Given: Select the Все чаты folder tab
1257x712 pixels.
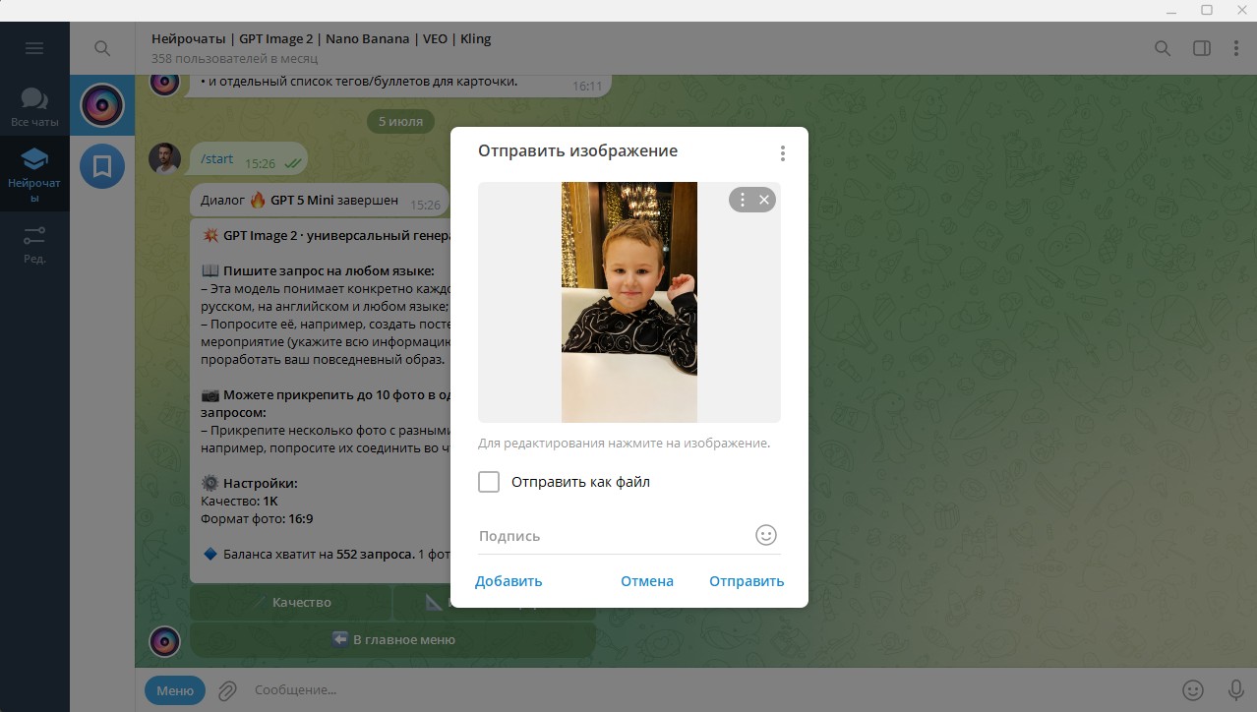Looking at the screenshot, I should [34, 107].
